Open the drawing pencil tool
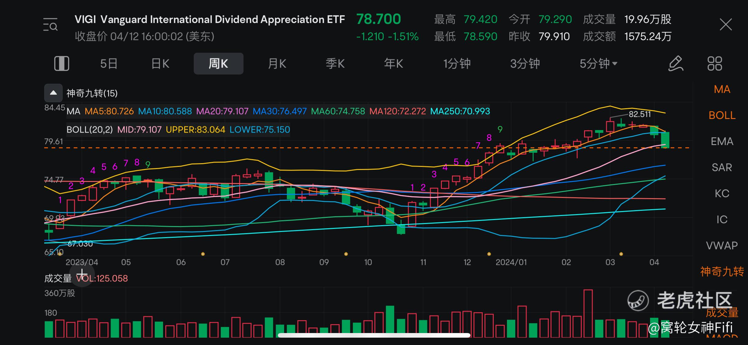The width and height of the screenshot is (748, 345). (676, 63)
